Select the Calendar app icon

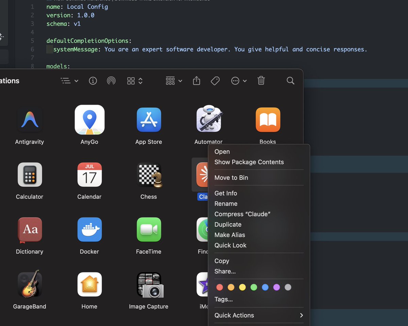pos(89,175)
